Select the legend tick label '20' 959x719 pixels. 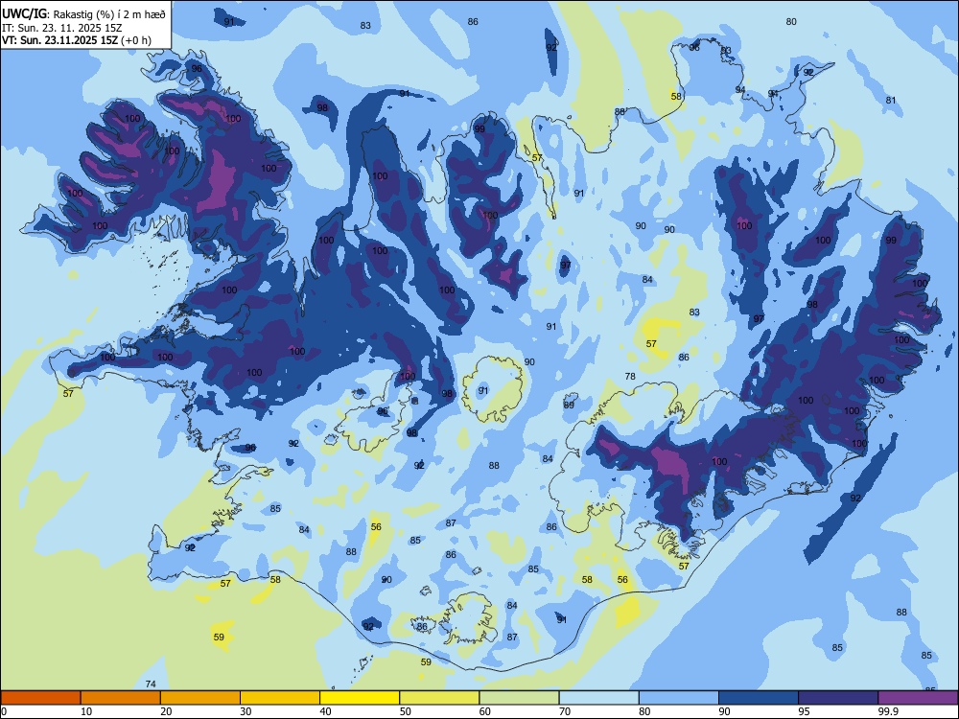point(166,711)
